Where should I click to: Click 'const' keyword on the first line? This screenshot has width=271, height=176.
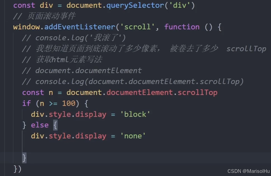coord(24,5)
